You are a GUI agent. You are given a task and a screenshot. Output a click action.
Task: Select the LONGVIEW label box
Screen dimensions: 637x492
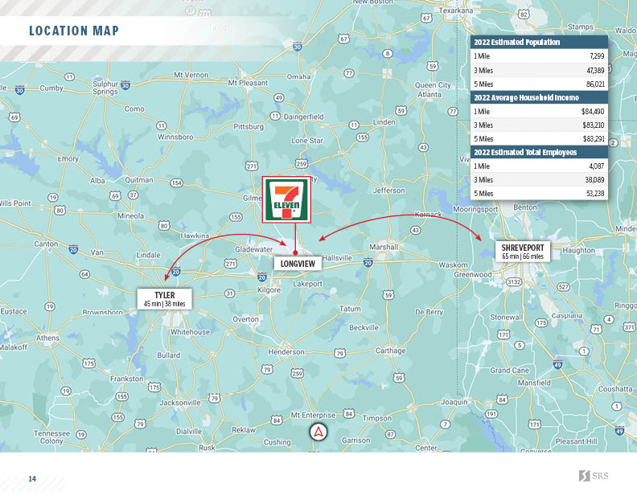298,264
